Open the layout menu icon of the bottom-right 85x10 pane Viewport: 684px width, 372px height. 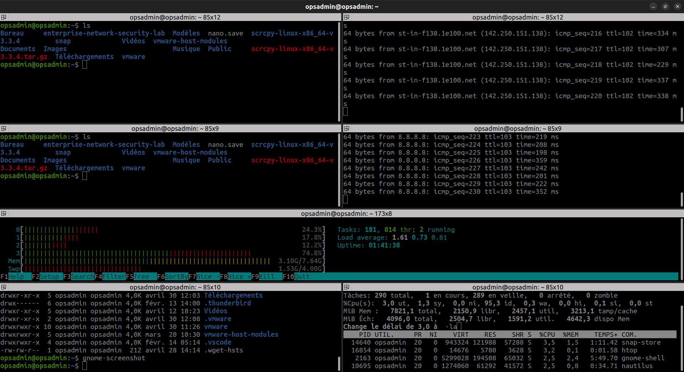tap(347, 287)
